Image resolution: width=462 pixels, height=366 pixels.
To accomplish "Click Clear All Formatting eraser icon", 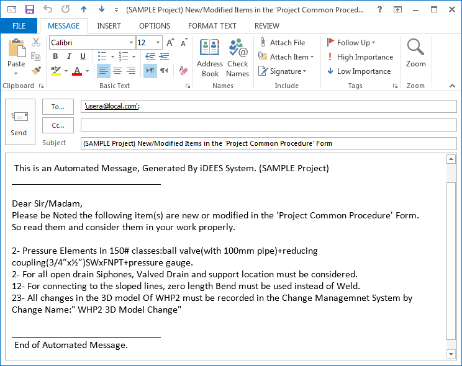I will (x=183, y=71).
